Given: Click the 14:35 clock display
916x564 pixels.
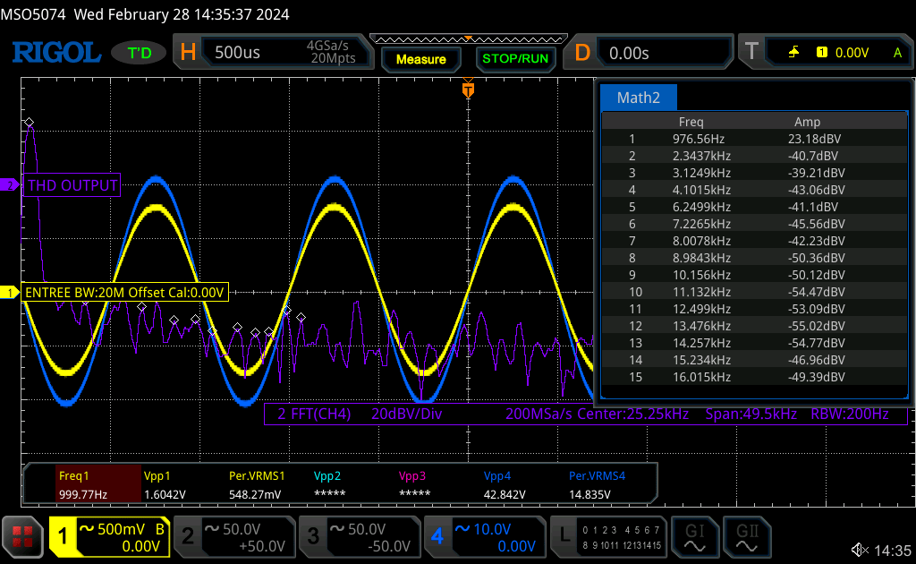Looking at the screenshot, I should [x=893, y=550].
